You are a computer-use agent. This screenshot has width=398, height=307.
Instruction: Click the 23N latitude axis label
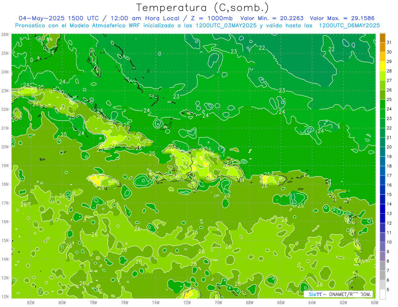click(5, 91)
